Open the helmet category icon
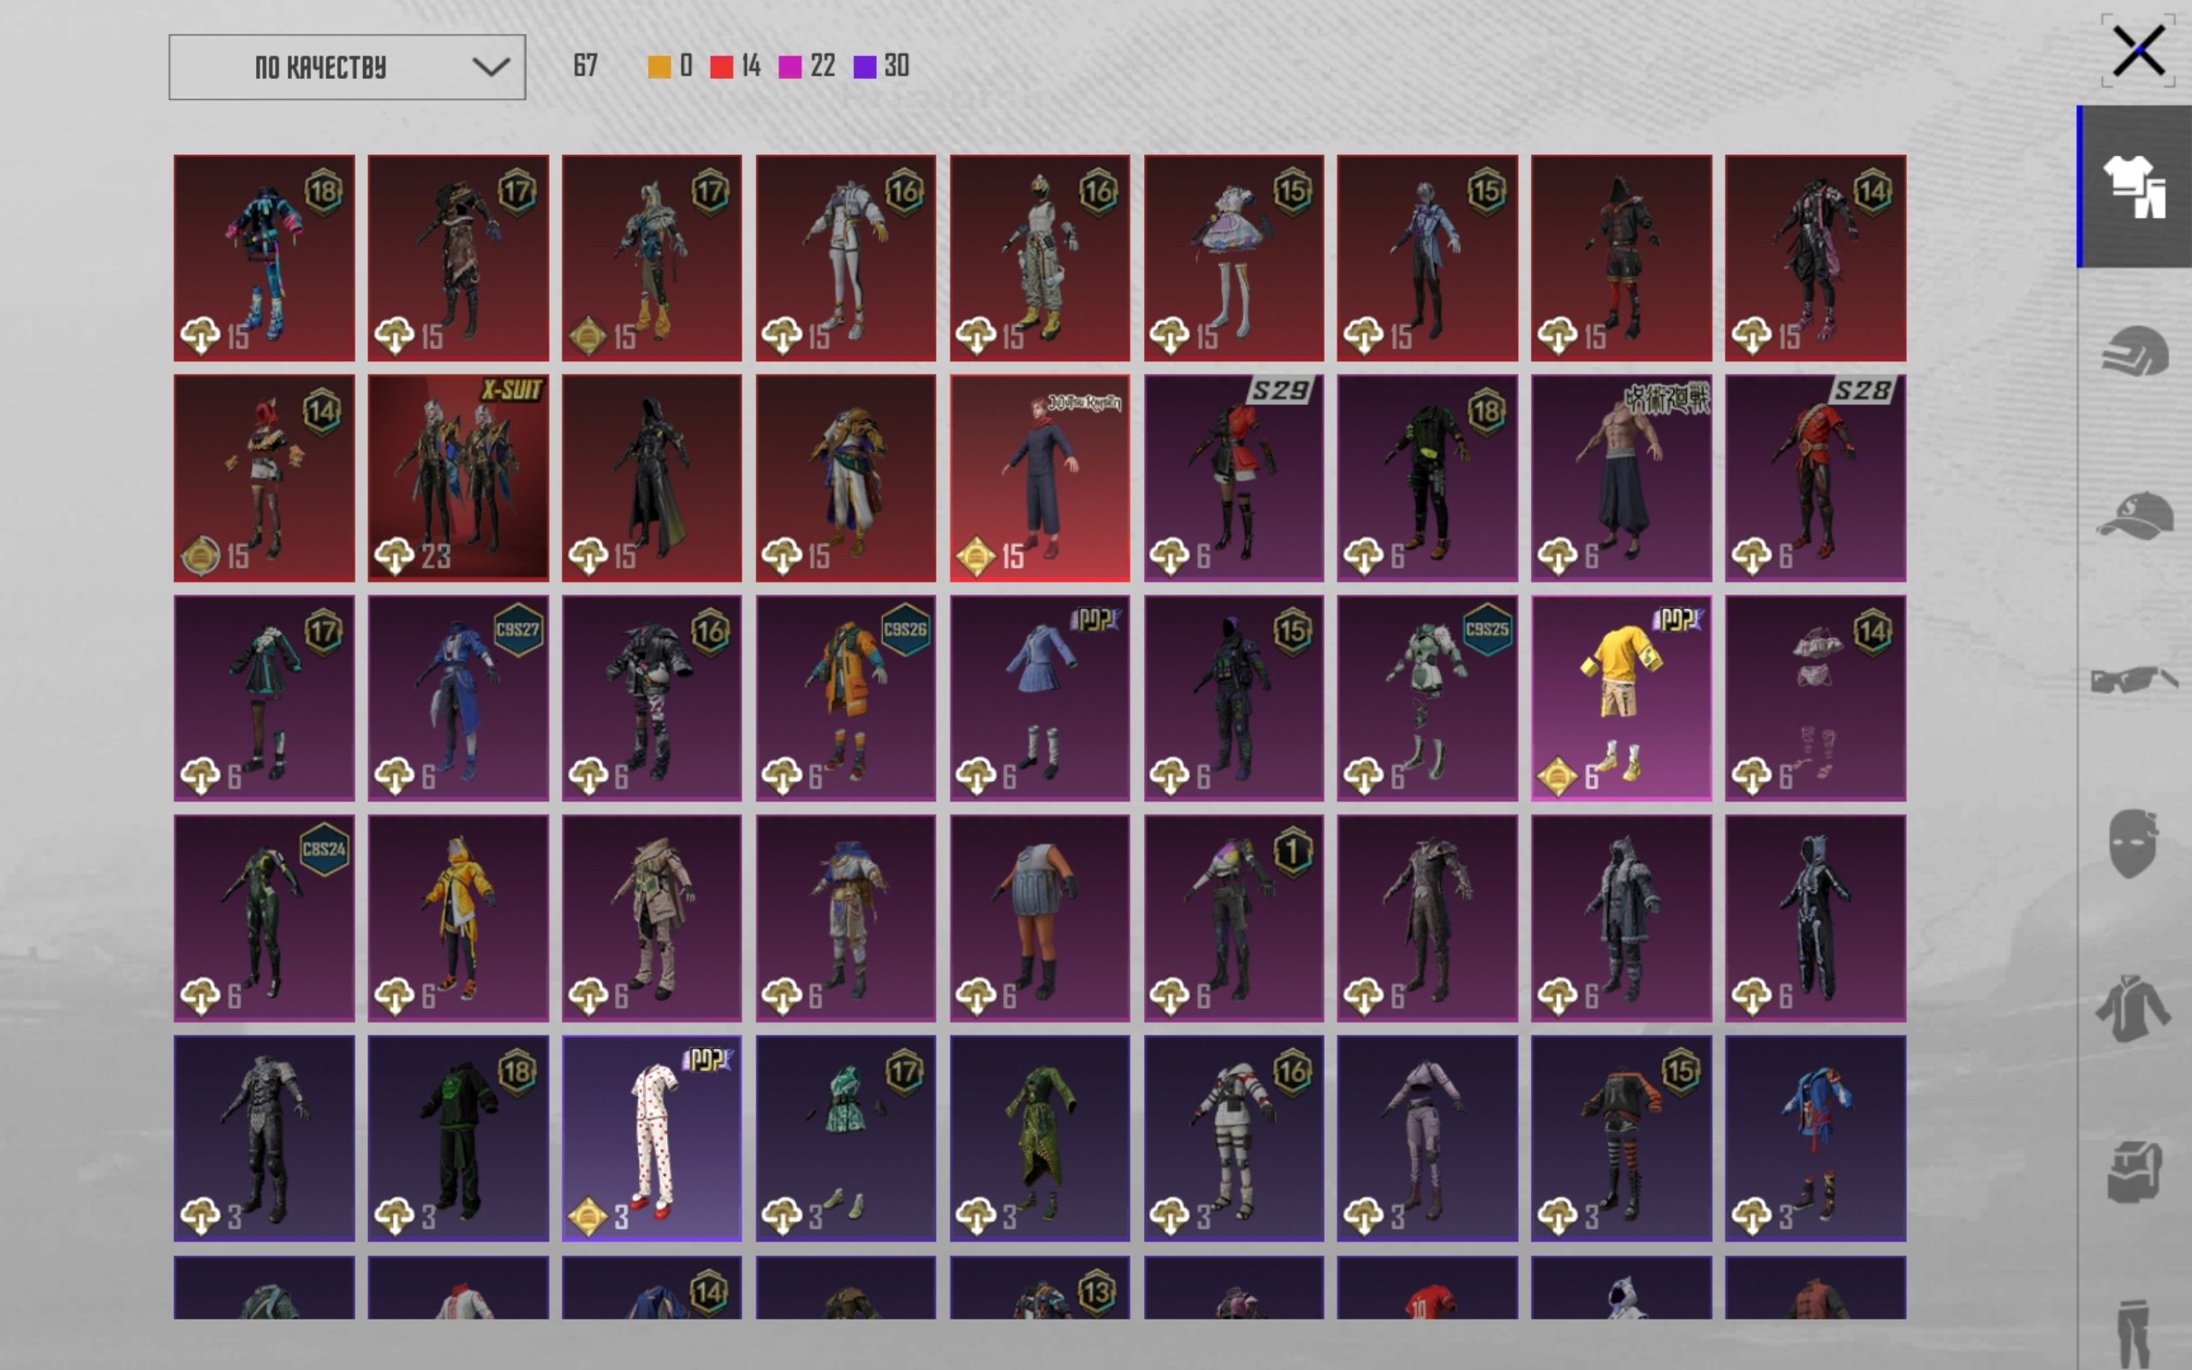 tap(2135, 351)
